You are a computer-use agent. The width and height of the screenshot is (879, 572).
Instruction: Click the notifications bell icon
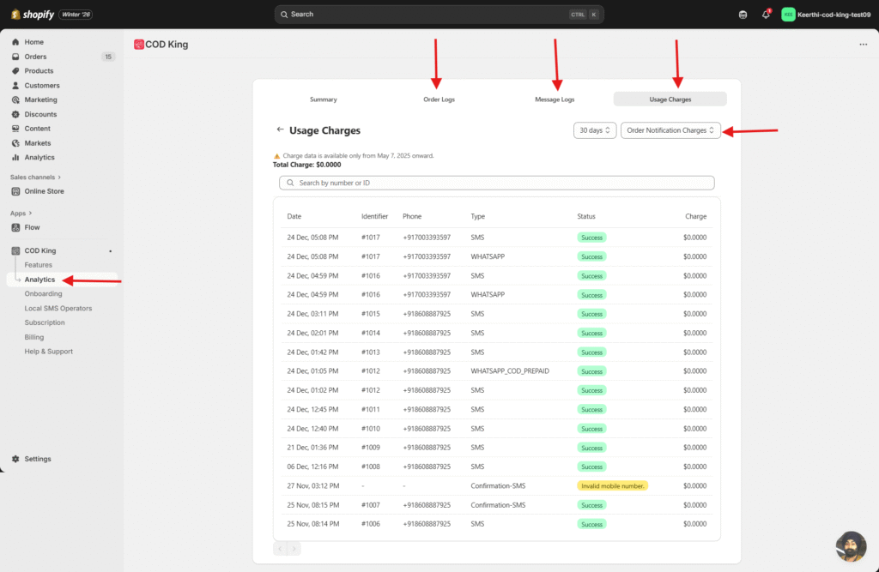(766, 15)
